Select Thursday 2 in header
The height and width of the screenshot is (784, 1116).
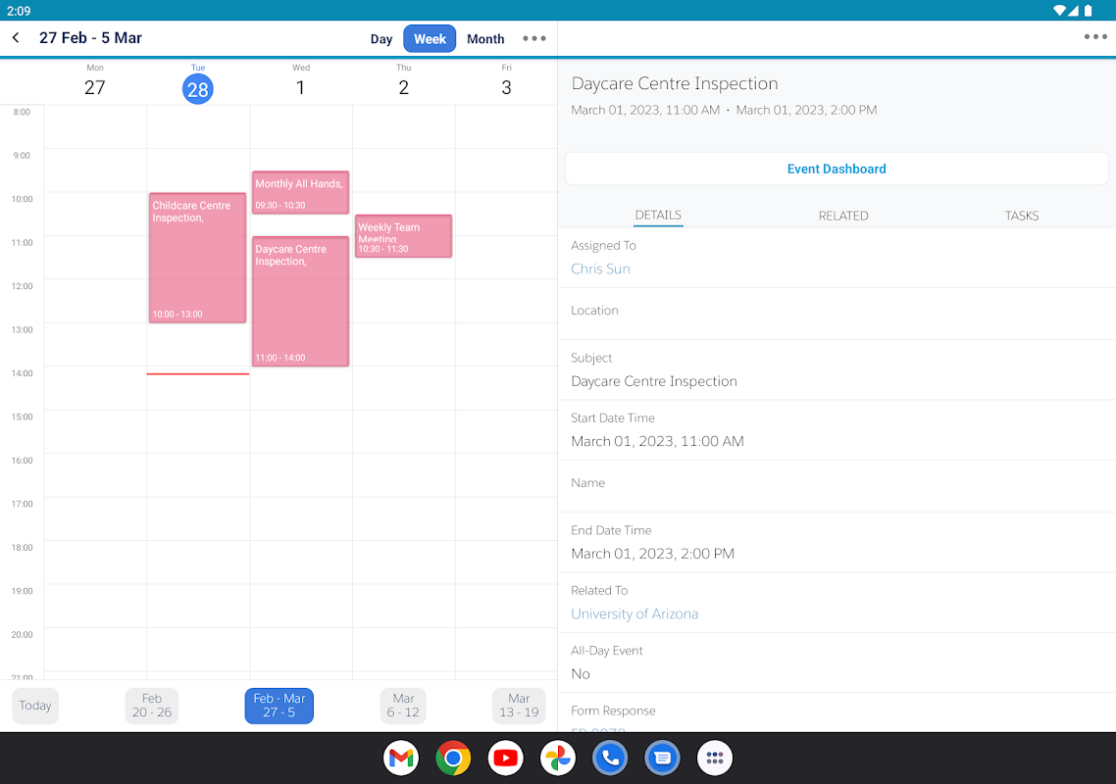[x=404, y=81]
